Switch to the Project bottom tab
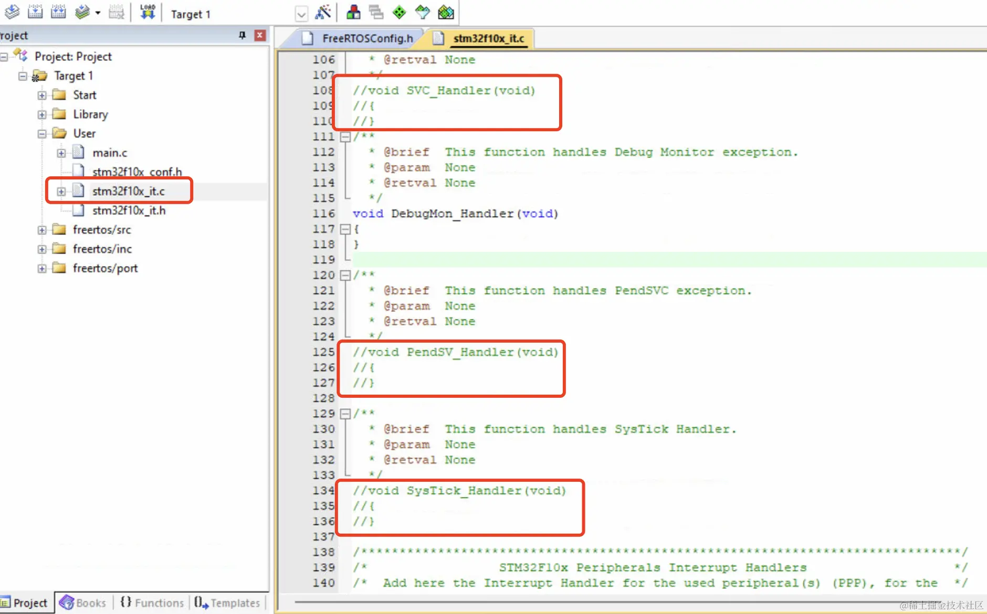 coord(25,603)
